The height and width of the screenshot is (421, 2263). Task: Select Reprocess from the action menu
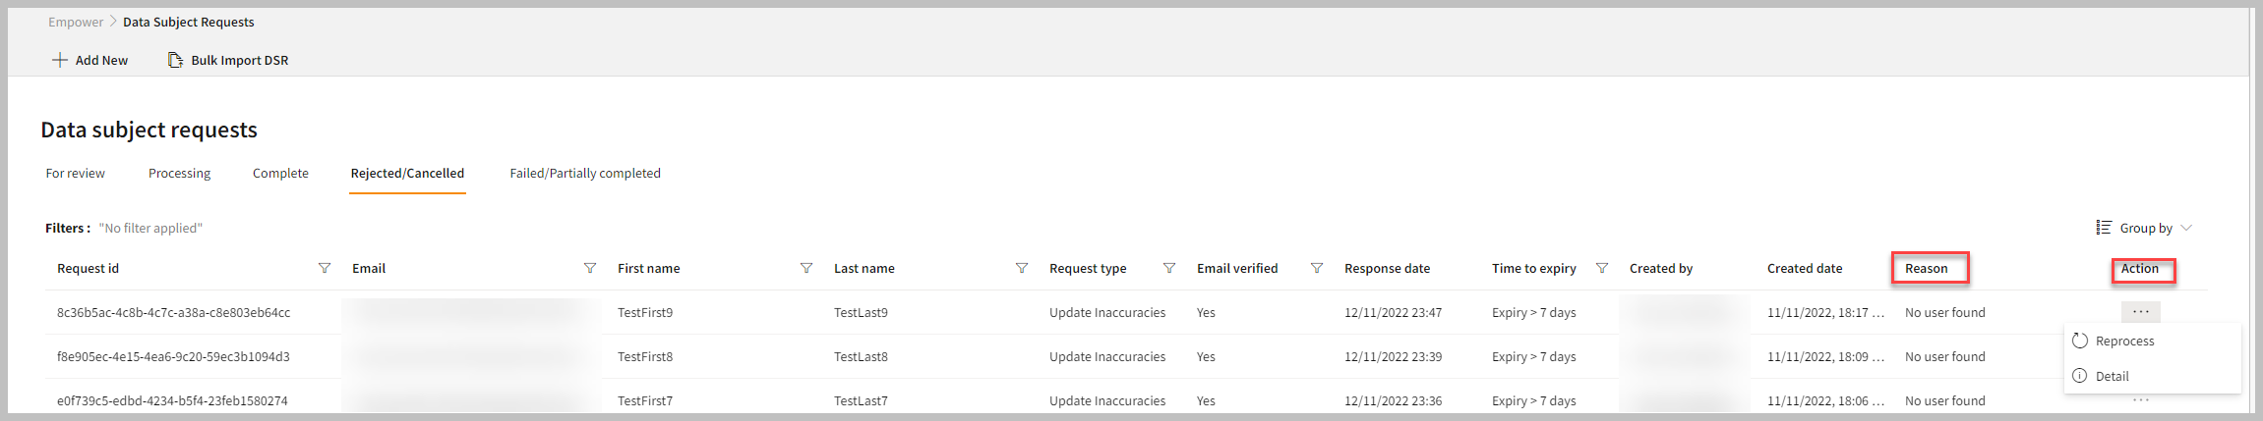tap(2124, 341)
